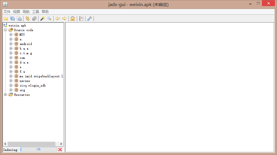Open the 视图 menu
277x155 pixels.
click(x=17, y=12)
